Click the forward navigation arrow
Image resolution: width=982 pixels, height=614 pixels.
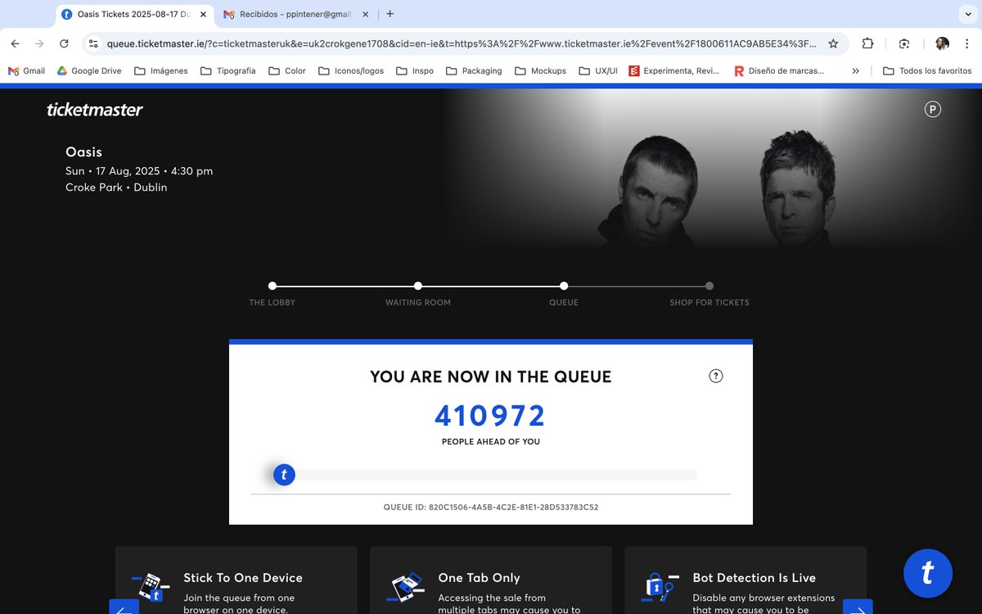coord(39,43)
